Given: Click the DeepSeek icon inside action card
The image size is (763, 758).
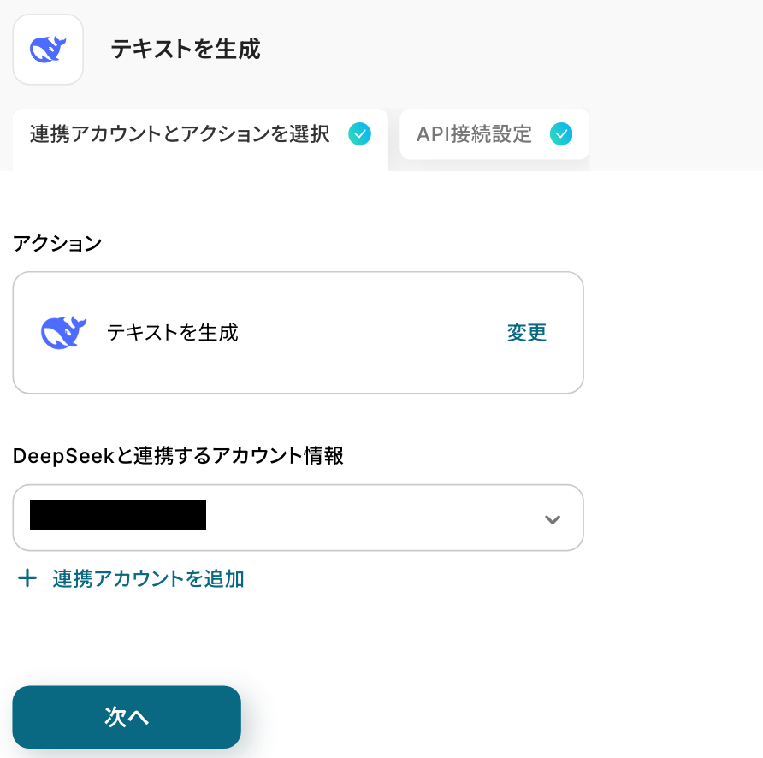Looking at the screenshot, I should click(63, 332).
